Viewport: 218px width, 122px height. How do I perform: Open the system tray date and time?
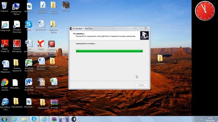point(211,119)
